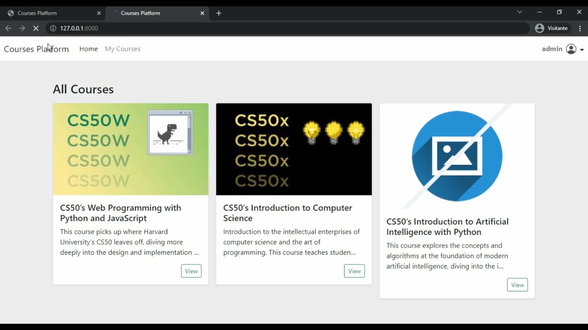View the CS50's Web Programming course
Screen dimensions: 588x330
click(191, 271)
